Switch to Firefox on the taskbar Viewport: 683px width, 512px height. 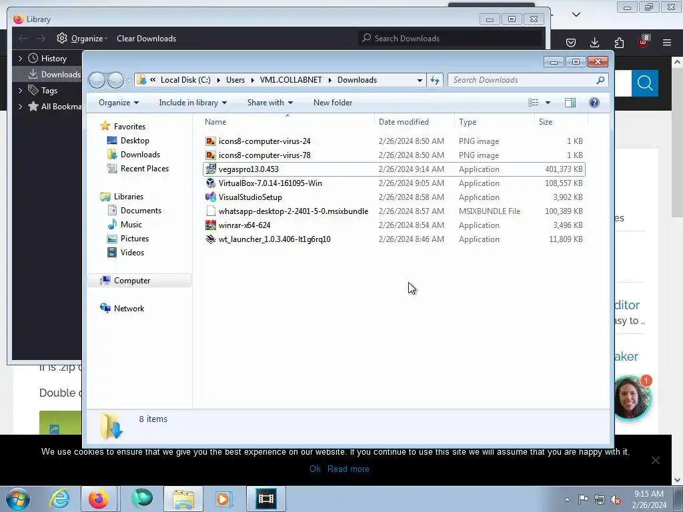point(99,499)
